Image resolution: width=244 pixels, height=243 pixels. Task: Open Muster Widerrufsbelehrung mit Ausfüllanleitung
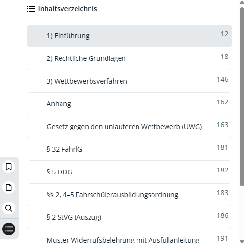[129, 236]
